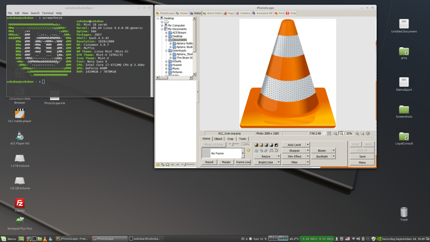
Task: Click the thumbnail size slider under folder tree
Action: pos(188,165)
